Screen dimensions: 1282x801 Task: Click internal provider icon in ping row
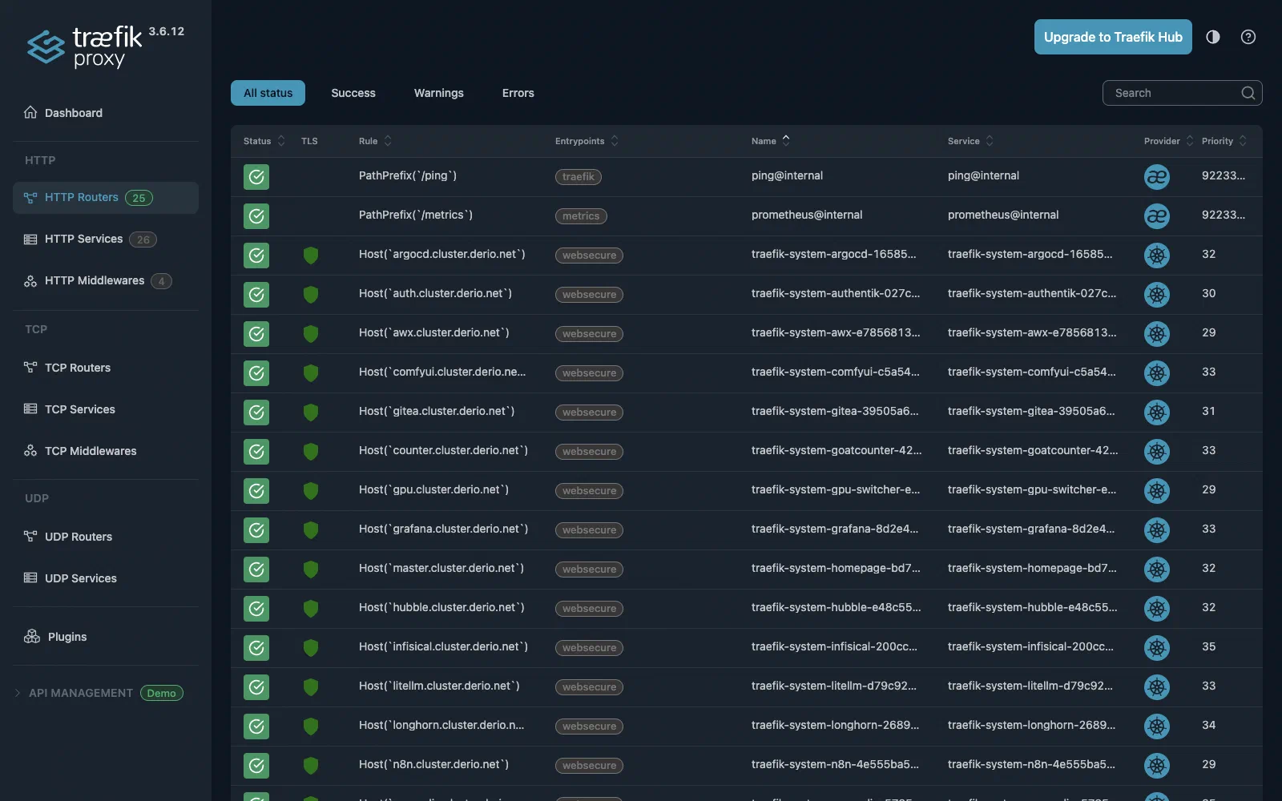click(1157, 177)
